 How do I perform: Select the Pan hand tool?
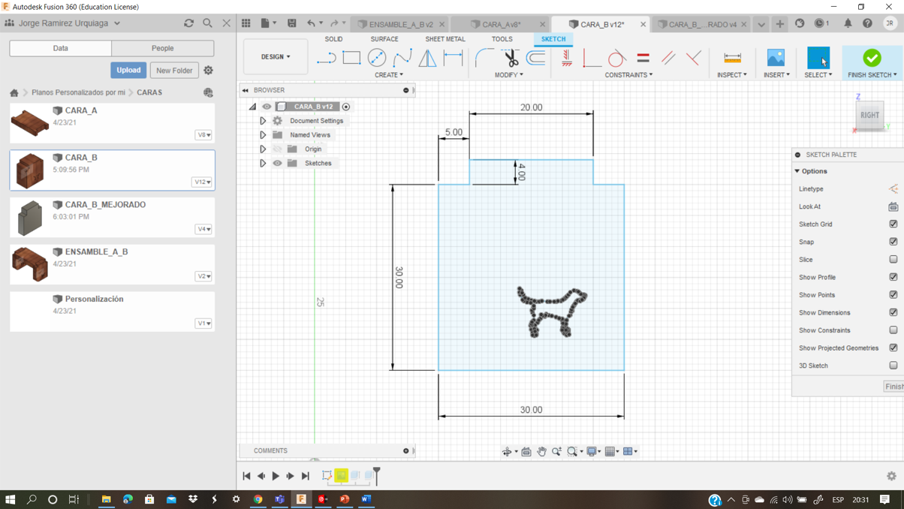[x=541, y=451]
